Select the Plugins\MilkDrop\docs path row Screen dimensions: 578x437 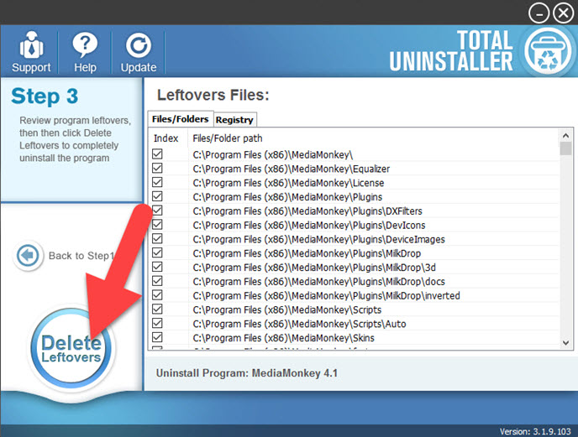click(x=319, y=282)
